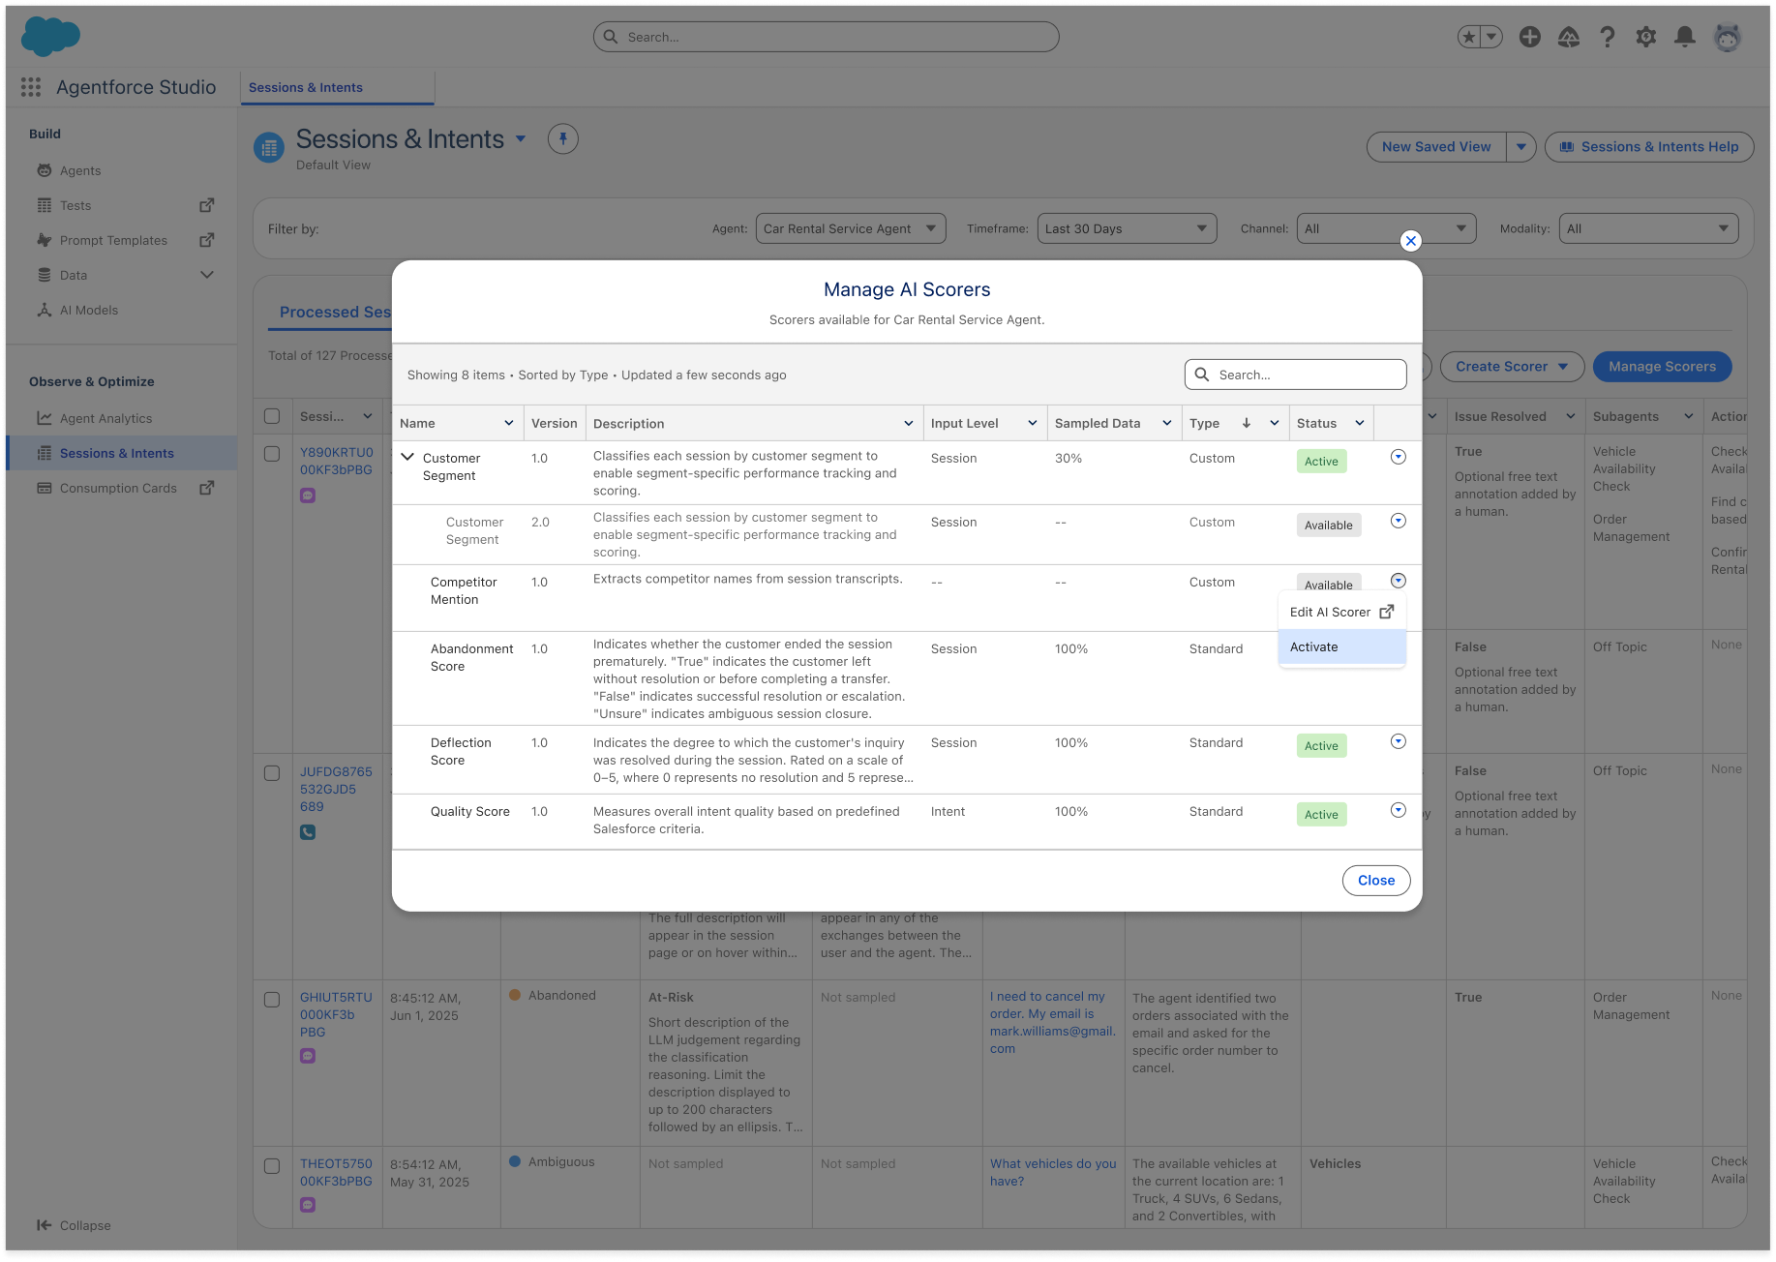Toggle sort direction arrow on Type column
1776x1262 pixels.
1247,423
